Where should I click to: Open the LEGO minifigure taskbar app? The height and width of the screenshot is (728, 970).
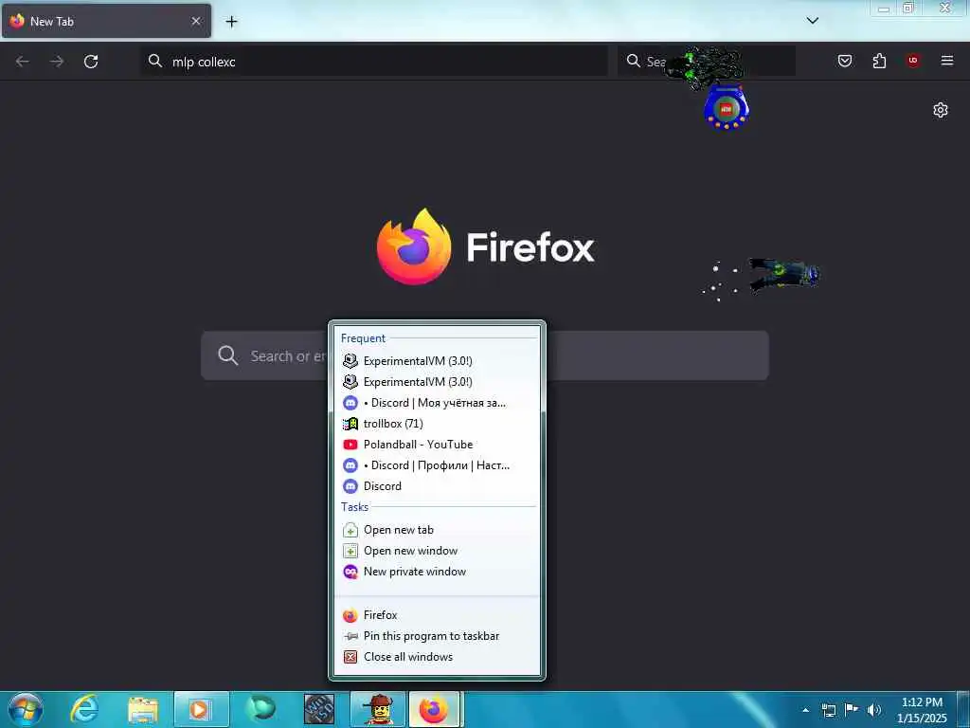pos(378,709)
